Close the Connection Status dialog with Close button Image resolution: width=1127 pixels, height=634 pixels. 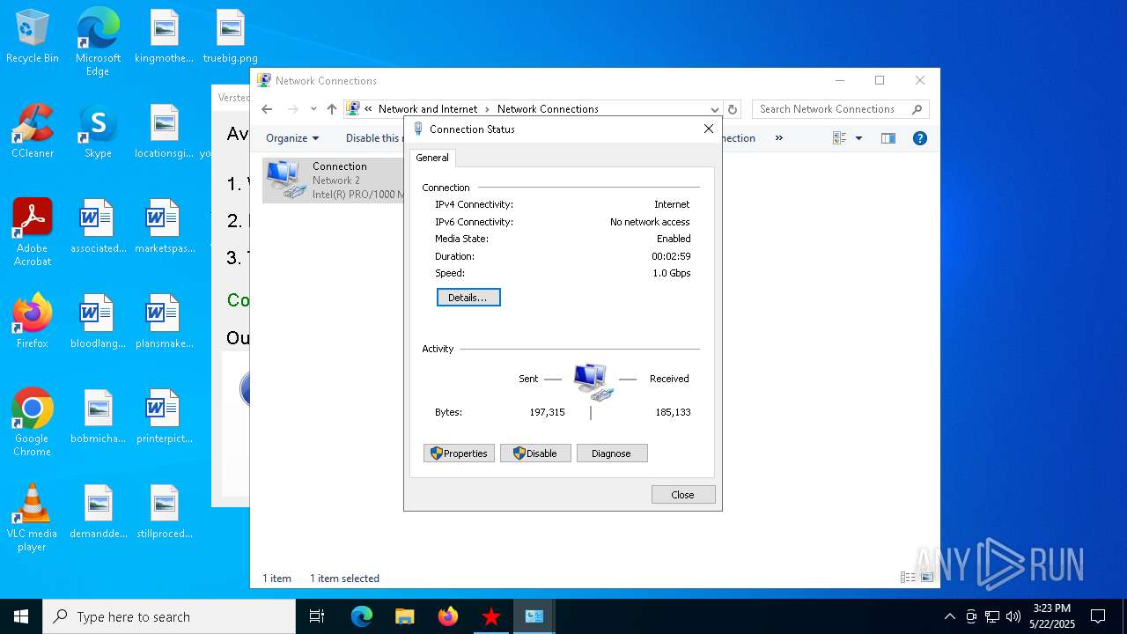pos(683,495)
